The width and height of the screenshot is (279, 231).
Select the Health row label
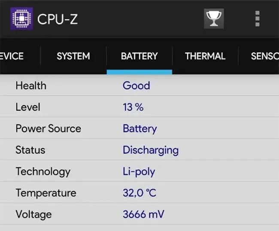pos(30,85)
